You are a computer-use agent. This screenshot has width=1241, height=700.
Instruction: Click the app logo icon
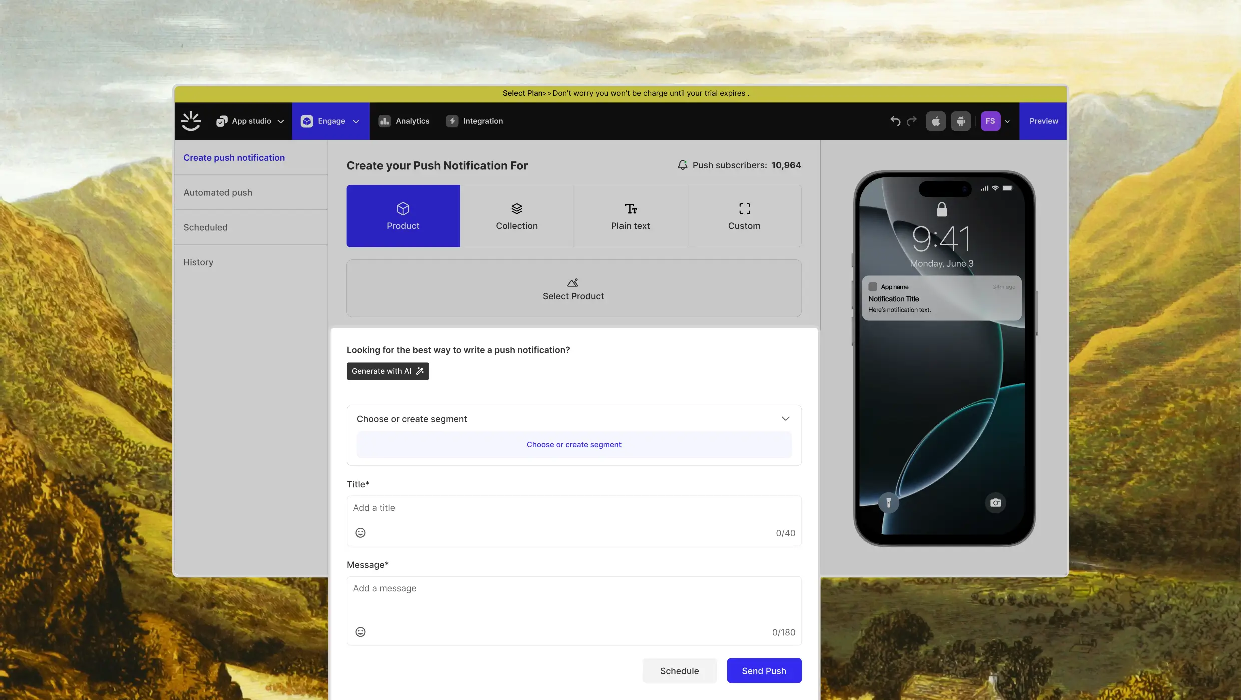click(x=191, y=121)
